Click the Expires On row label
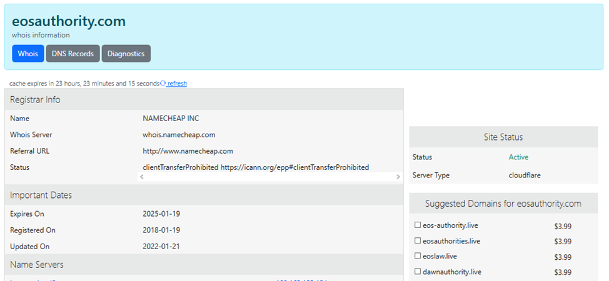Screen dimensions: 609x281 point(27,214)
